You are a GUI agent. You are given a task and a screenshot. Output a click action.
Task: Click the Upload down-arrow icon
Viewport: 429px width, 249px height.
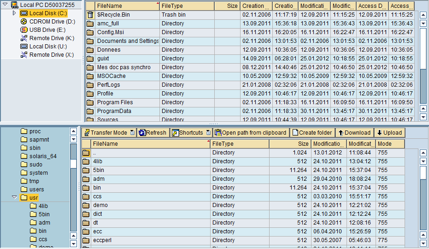click(379, 133)
